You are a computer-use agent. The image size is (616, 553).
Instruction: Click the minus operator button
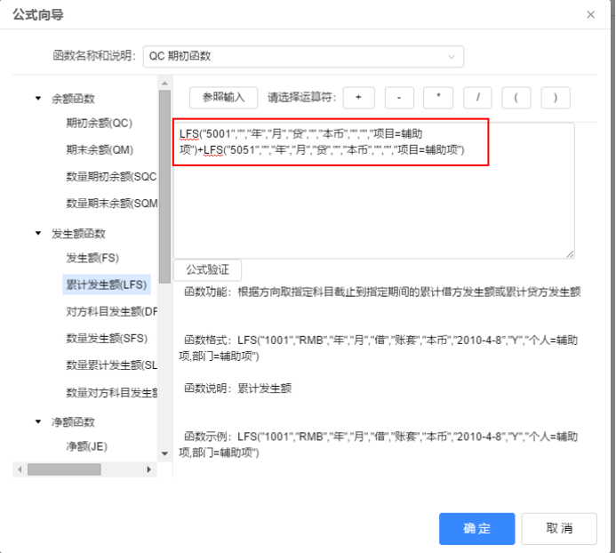(x=399, y=97)
